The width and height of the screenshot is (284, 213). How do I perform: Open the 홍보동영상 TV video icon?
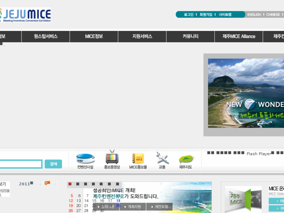click(112, 159)
